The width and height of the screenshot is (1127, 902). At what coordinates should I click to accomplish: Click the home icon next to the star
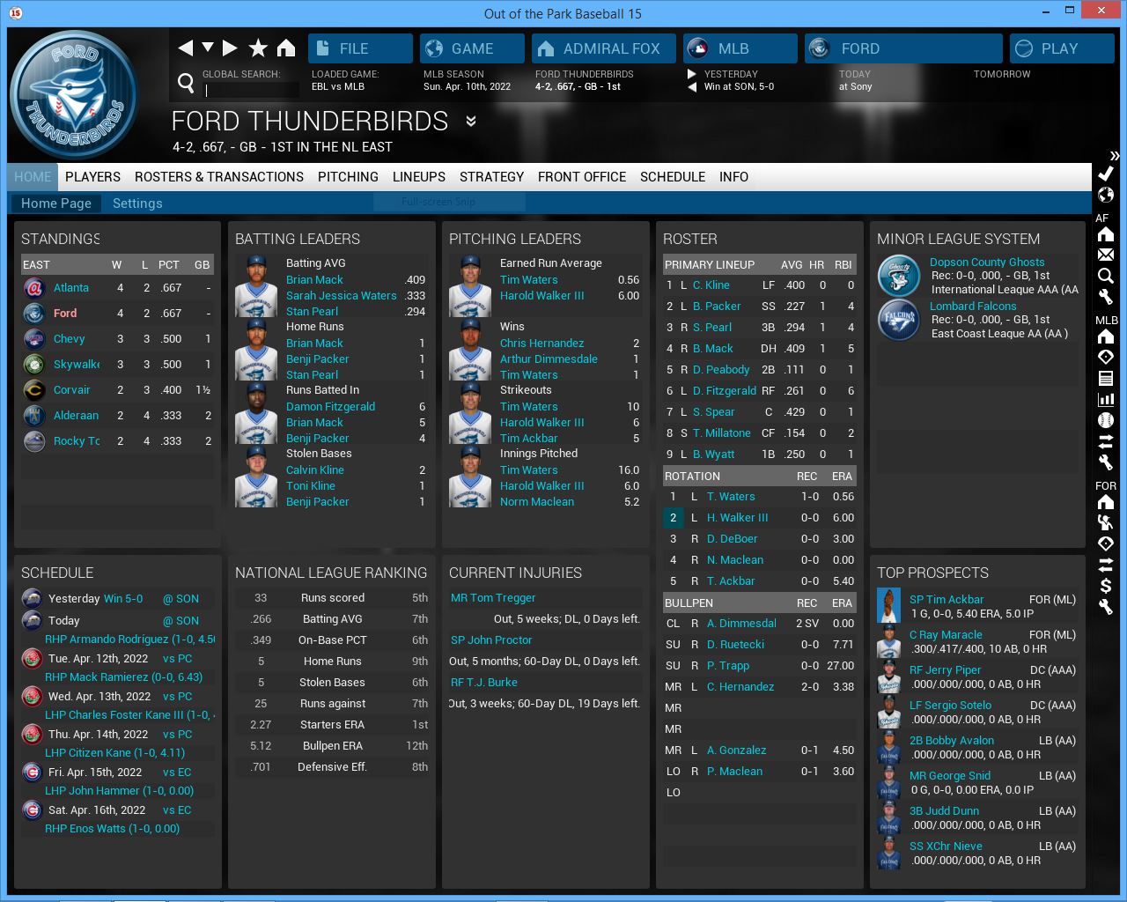[x=286, y=48]
